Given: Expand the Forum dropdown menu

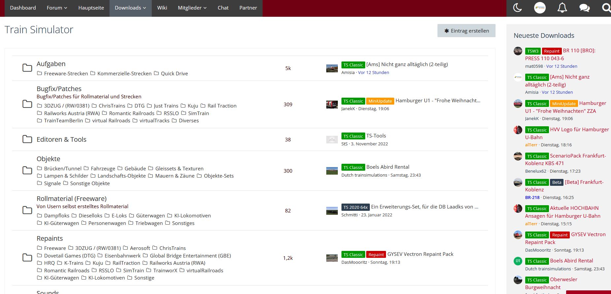Looking at the screenshot, I should pyautogui.click(x=57, y=8).
